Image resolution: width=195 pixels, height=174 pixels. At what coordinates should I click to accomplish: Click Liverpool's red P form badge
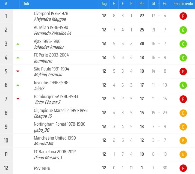tap(183, 16)
